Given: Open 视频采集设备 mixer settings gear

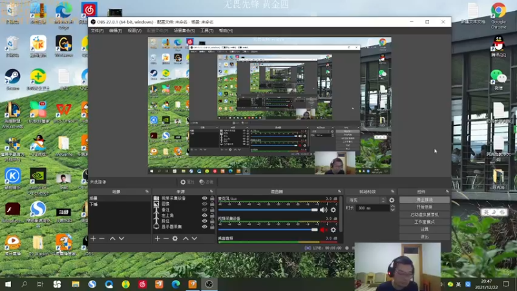Looking at the screenshot, I should (333, 230).
